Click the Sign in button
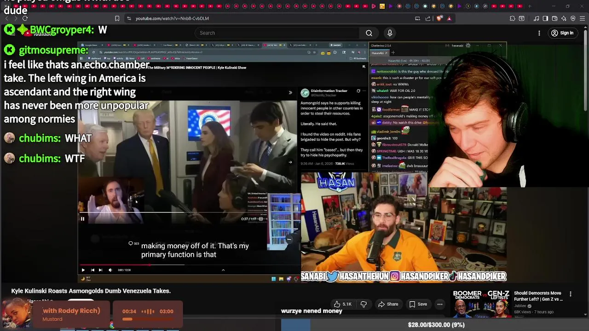The width and height of the screenshot is (589, 331). pos(562,33)
